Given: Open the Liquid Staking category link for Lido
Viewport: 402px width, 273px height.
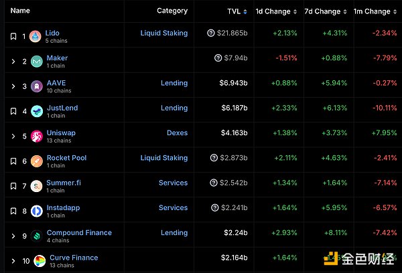Looking at the screenshot, I should (164, 33).
